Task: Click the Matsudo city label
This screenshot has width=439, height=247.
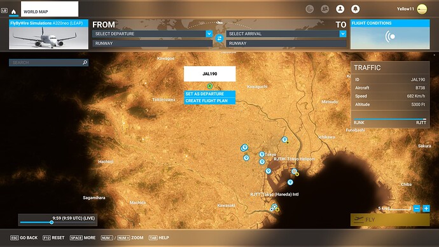Action: click(330, 102)
